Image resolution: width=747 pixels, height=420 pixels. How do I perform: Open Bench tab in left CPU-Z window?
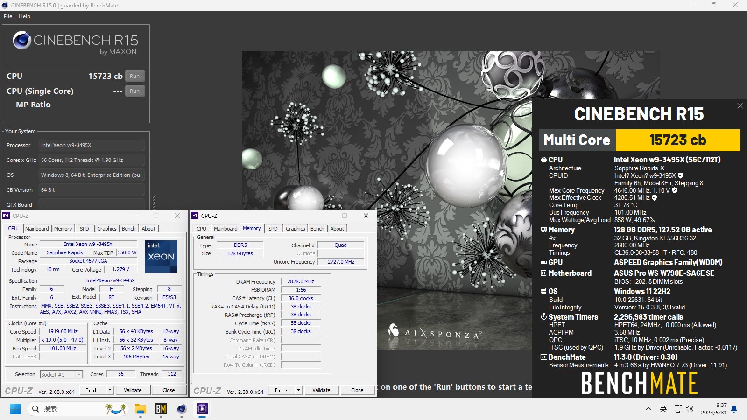(x=129, y=229)
